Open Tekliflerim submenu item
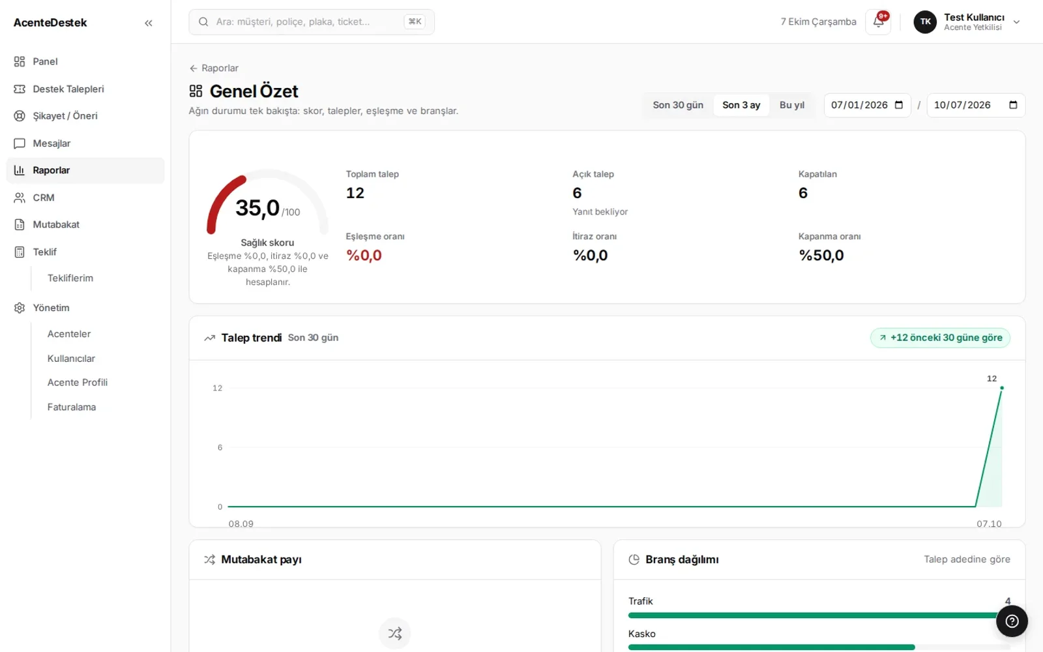 [70, 278]
